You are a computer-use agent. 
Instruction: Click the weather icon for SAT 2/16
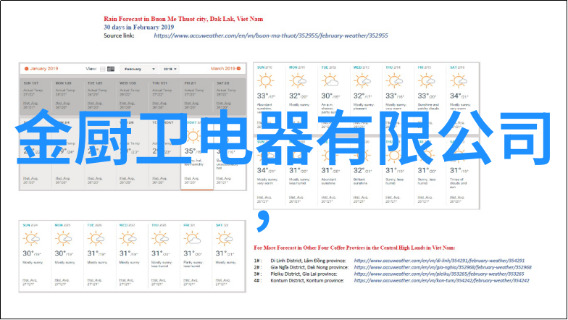tap(459, 81)
